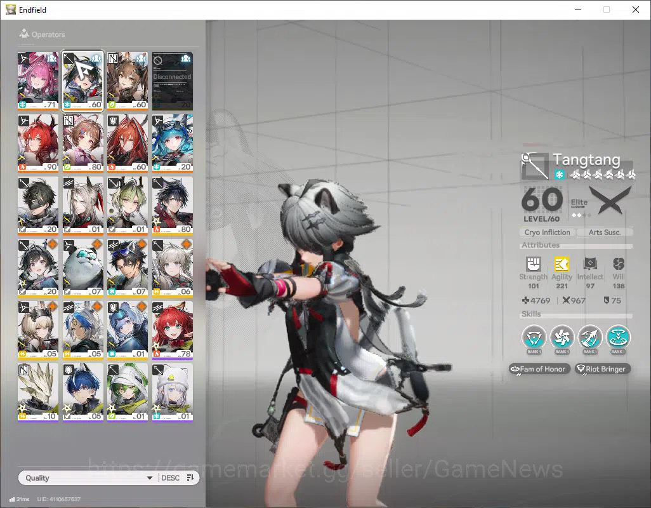Toggle the DESC sort direction
This screenshot has width=651, height=508.
(x=170, y=478)
